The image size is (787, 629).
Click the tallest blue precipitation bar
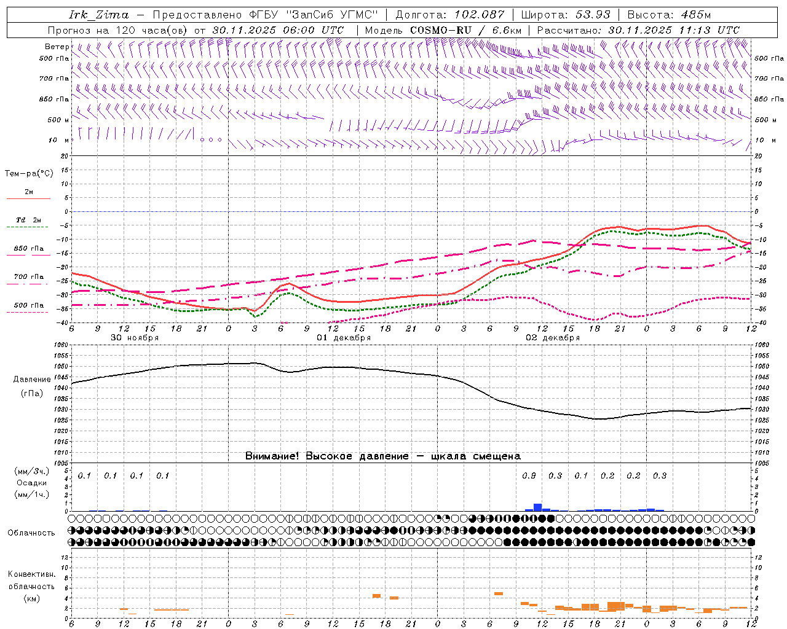tap(537, 507)
